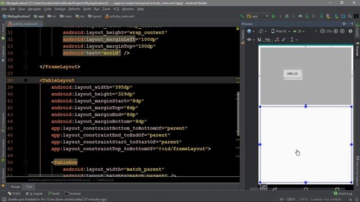
Task: Click the layout folder breadcrumb
Action: (94, 16)
